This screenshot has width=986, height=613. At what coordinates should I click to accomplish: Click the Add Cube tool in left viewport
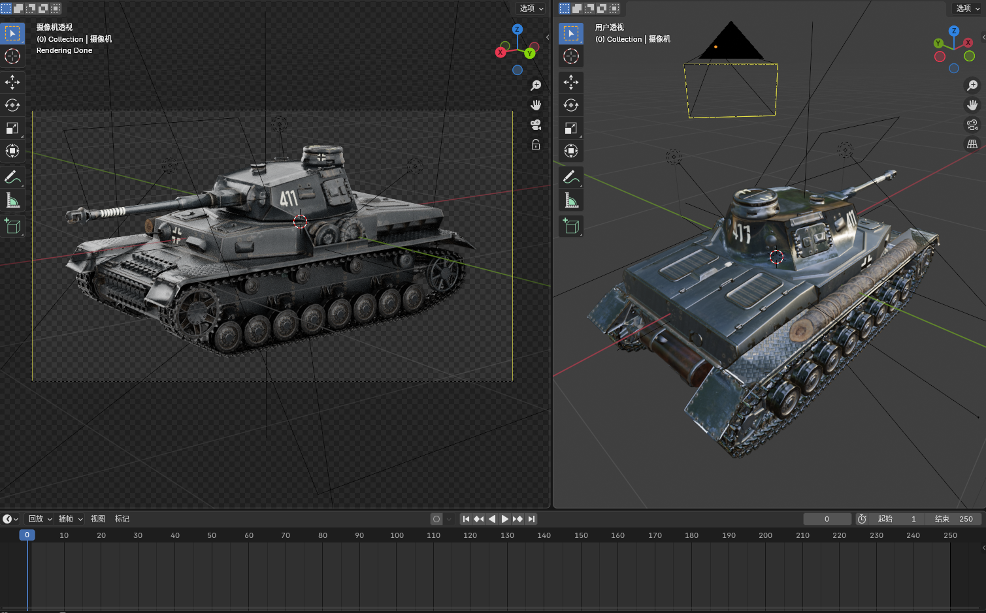click(x=12, y=227)
